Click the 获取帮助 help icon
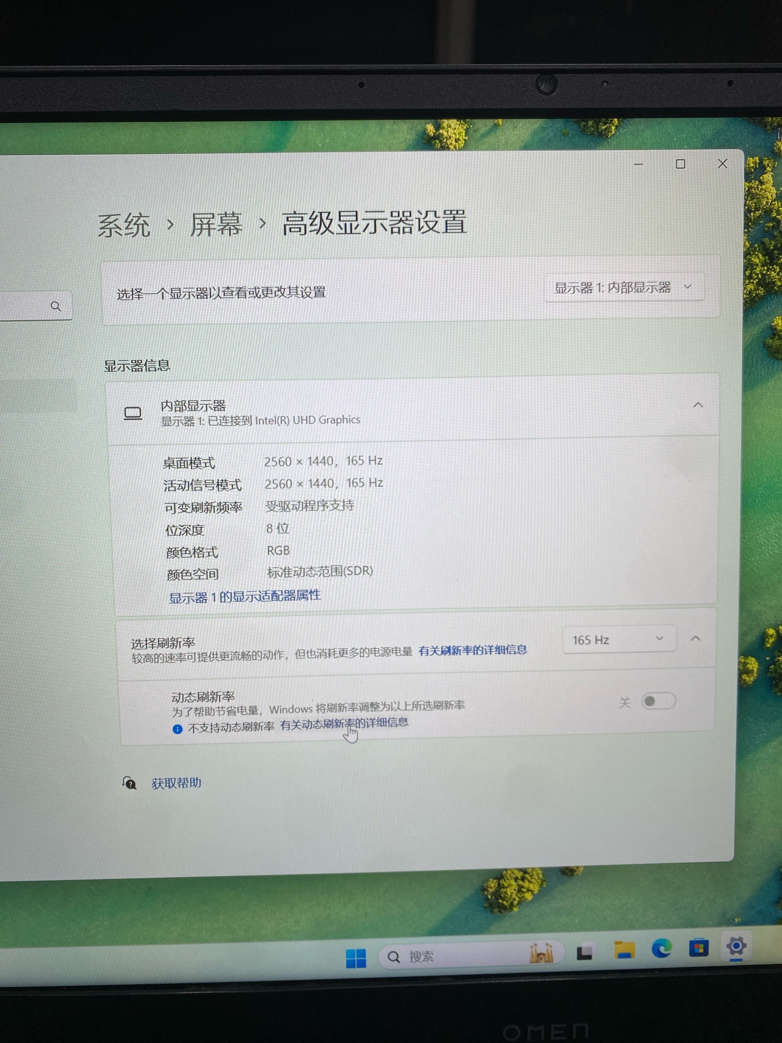The height and width of the screenshot is (1043, 782). 129,783
